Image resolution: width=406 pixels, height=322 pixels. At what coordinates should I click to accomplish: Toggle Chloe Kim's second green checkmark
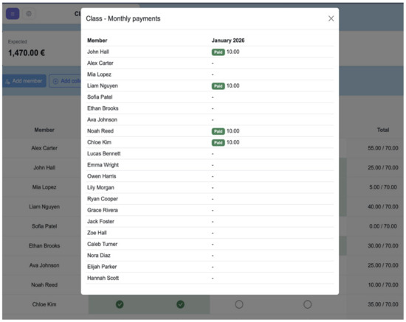[x=180, y=304]
